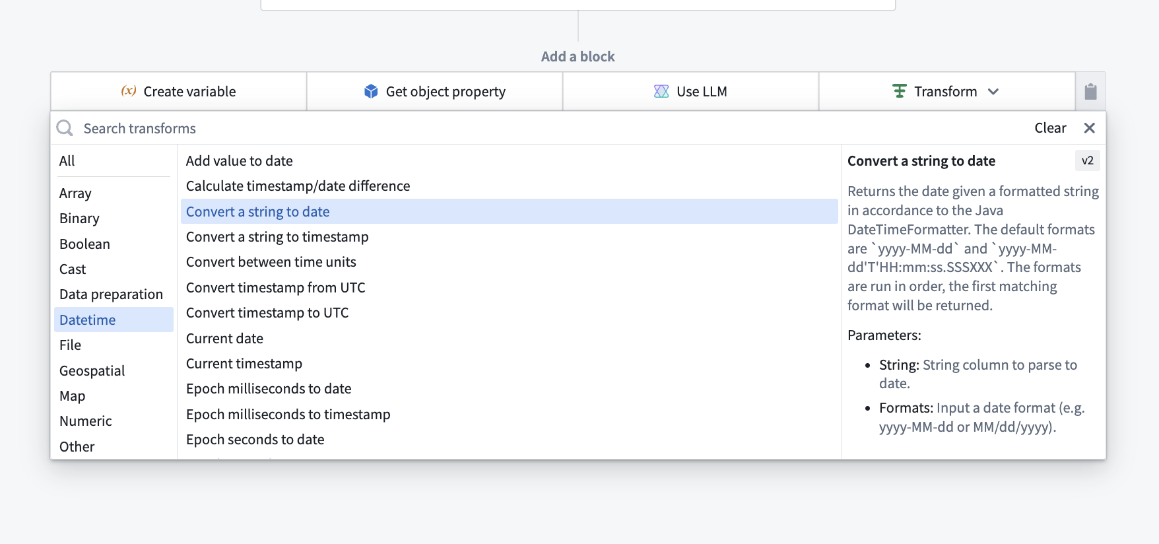Select the Boolean category

(112, 244)
